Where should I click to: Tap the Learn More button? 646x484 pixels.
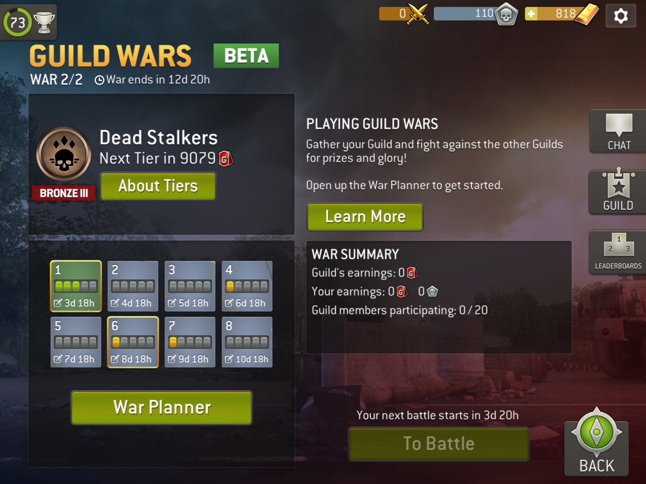(x=365, y=217)
